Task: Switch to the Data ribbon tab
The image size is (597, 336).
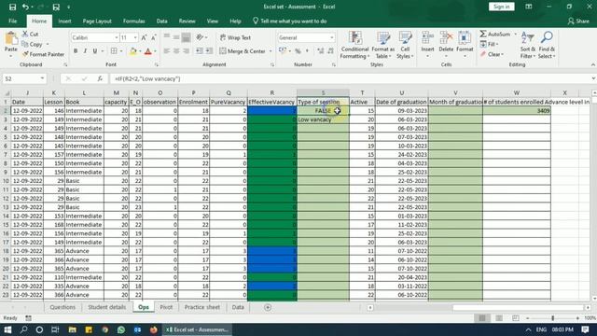Action: coord(161,21)
